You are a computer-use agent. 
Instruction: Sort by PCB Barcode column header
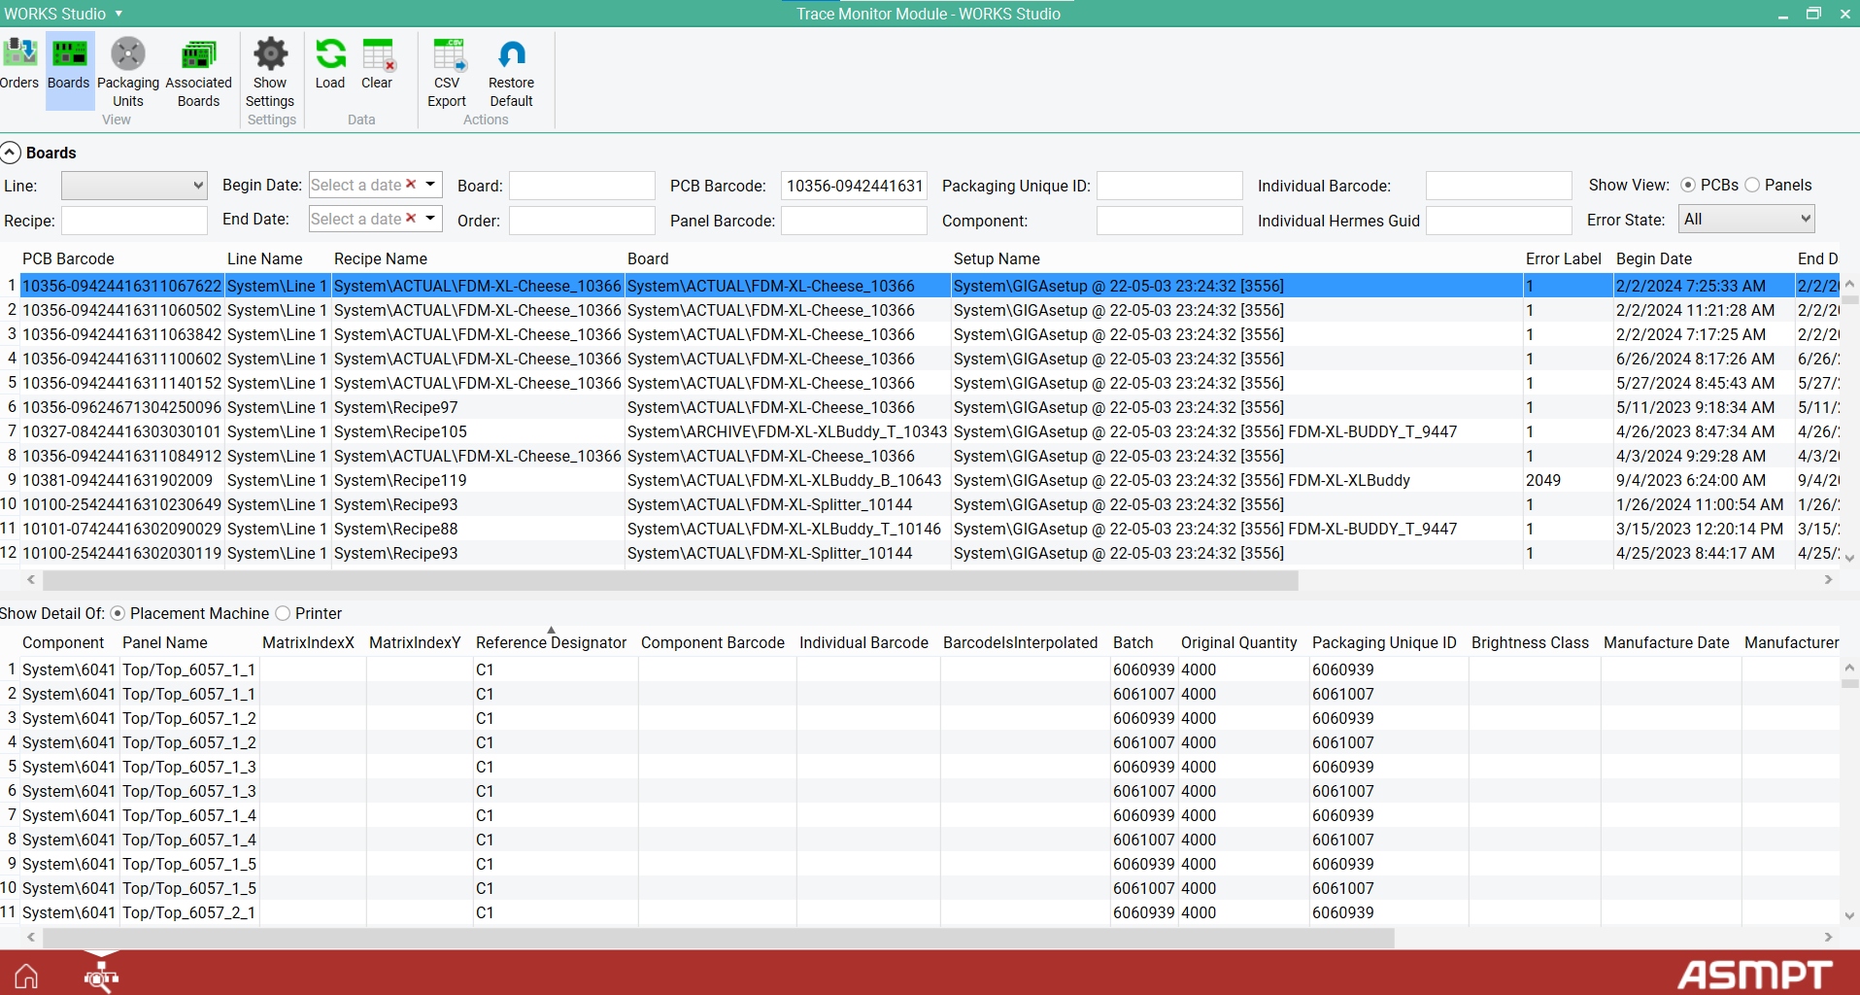(68, 258)
